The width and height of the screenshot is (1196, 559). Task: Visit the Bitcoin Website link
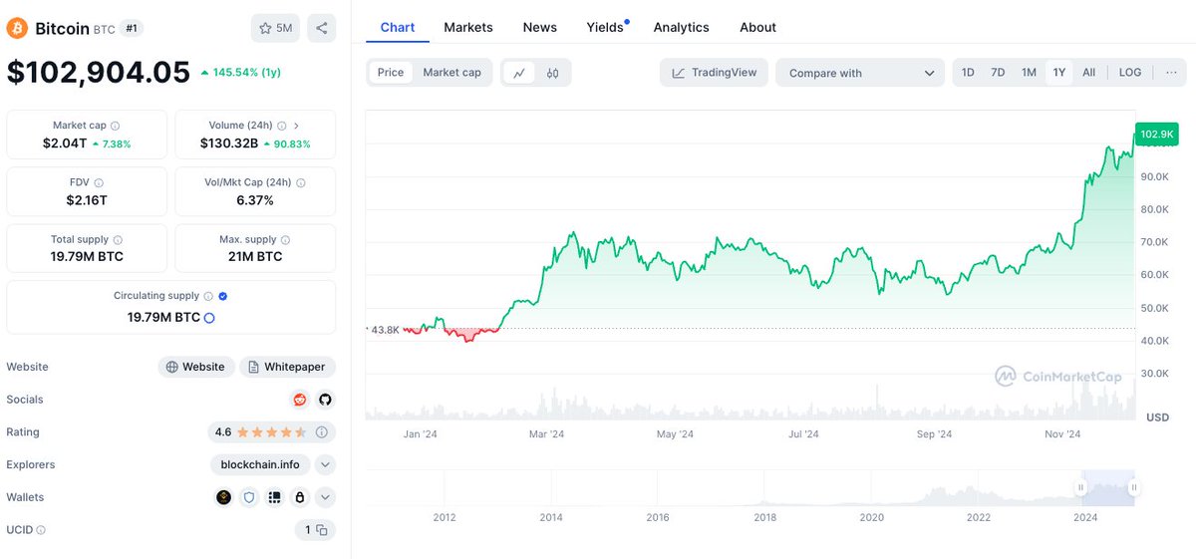196,367
